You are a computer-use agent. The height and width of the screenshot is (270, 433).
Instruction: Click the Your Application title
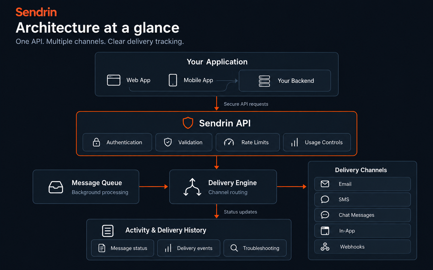217,62
